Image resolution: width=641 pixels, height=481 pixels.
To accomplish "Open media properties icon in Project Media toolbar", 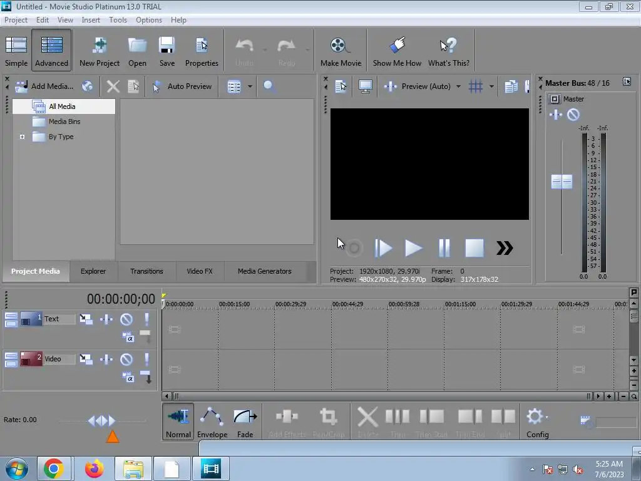I will pyautogui.click(x=133, y=86).
